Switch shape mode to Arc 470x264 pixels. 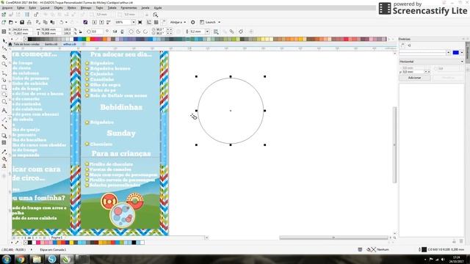tap(145, 32)
